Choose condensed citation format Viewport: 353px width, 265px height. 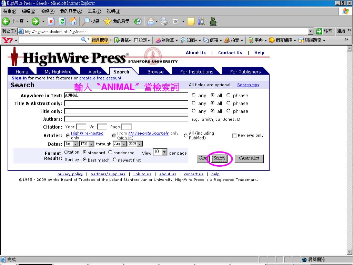[x=110, y=152]
